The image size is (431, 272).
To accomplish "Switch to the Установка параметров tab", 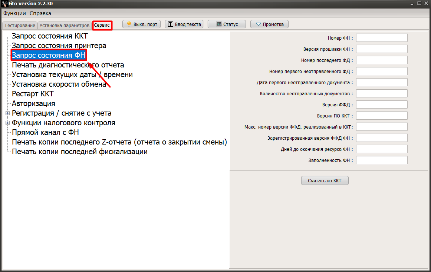I will (x=64, y=25).
